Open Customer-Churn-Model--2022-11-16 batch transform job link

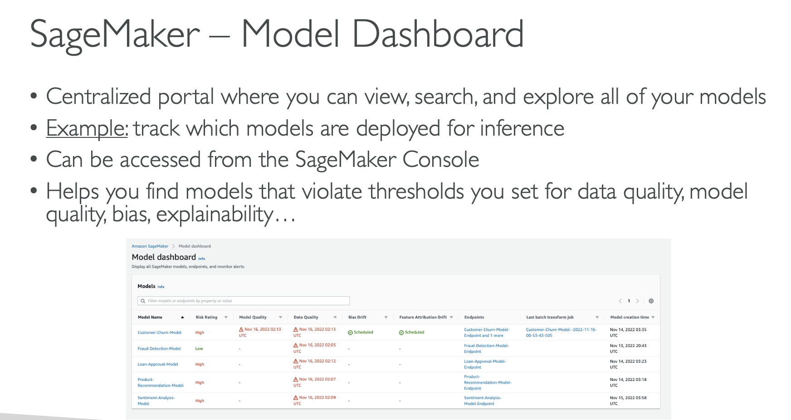tap(562, 332)
